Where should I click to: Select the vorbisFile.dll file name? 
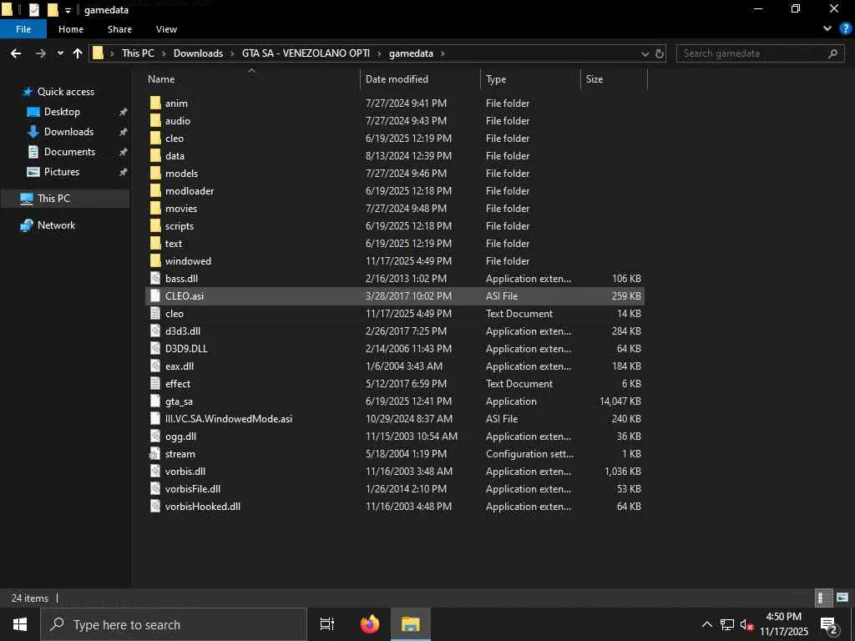(x=193, y=489)
